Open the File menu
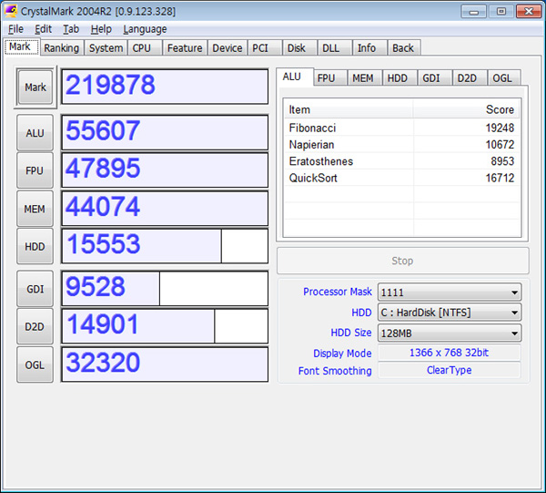 pos(15,29)
